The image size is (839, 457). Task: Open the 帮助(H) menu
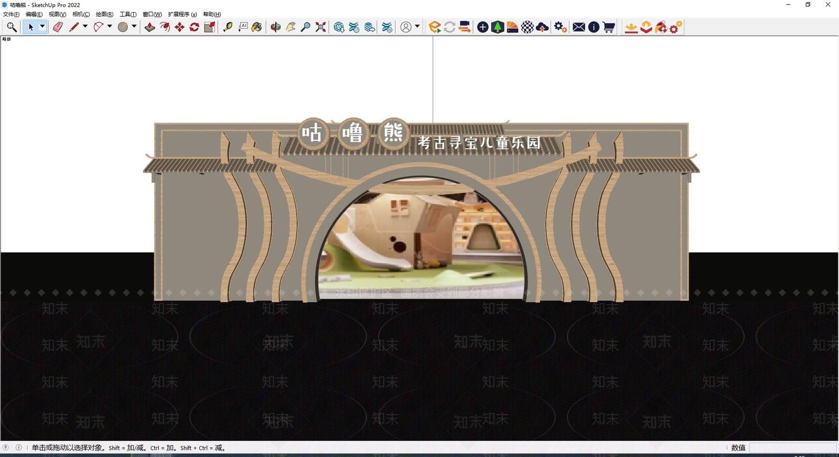tap(212, 15)
